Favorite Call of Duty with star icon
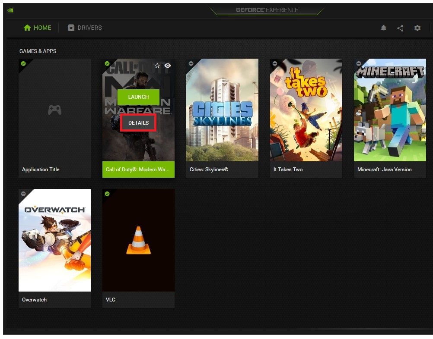 coord(157,66)
